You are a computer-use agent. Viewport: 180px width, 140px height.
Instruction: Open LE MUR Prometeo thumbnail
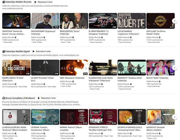pos(45,67)
